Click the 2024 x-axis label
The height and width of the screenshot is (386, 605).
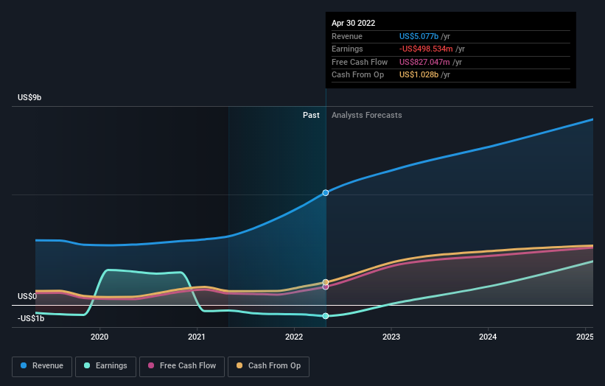[488, 337]
